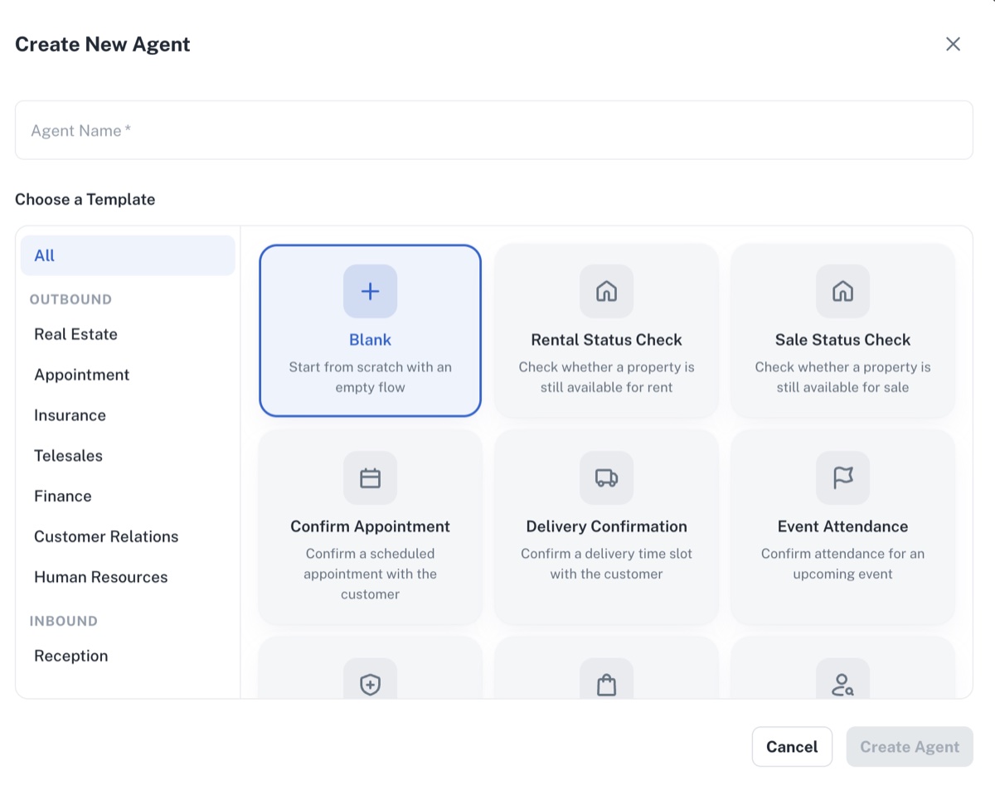
Task: Focus the Agent Name input field
Action: click(493, 130)
